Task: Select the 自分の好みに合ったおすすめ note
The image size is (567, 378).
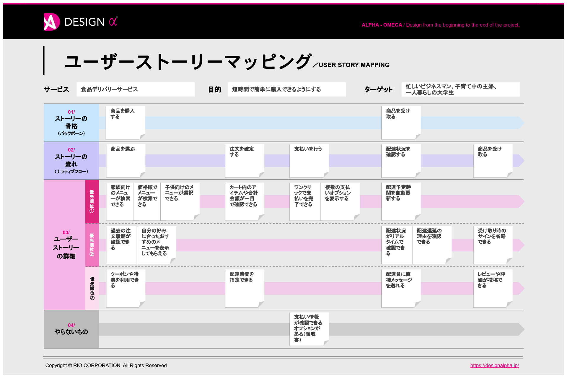Action: (x=157, y=245)
